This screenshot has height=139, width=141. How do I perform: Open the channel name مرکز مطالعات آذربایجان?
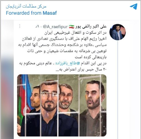pos(26,7)
